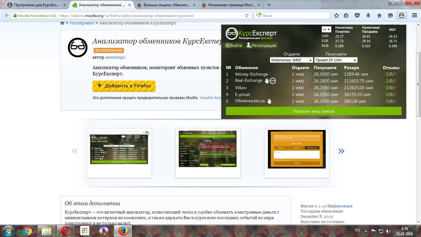Bookmark this page with the star icon

click(x=337, y=15)
